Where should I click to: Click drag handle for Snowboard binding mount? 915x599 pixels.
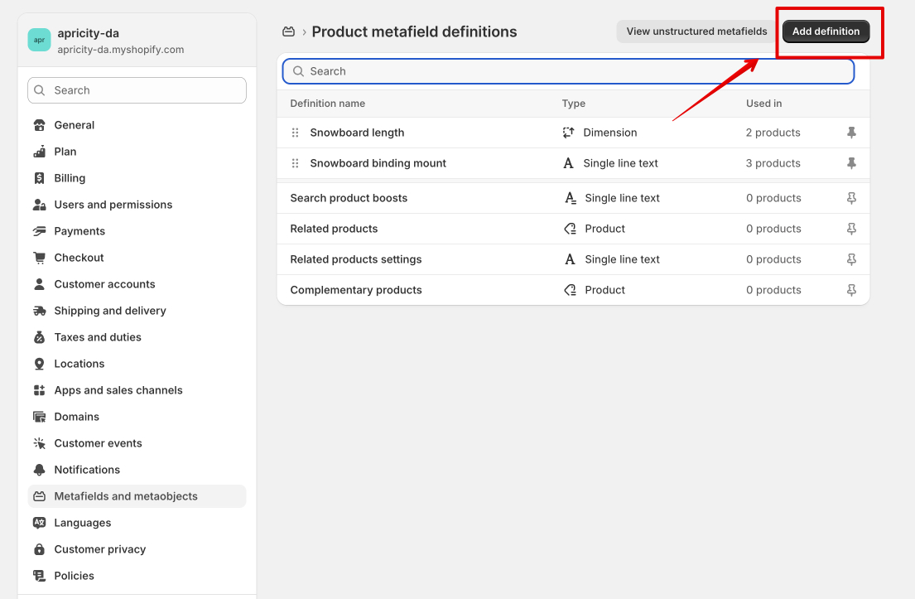(x=296, y=163)
